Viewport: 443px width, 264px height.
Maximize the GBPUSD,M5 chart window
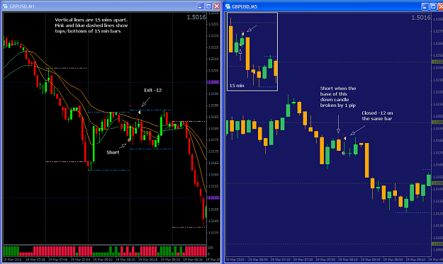tap(433, 6)
